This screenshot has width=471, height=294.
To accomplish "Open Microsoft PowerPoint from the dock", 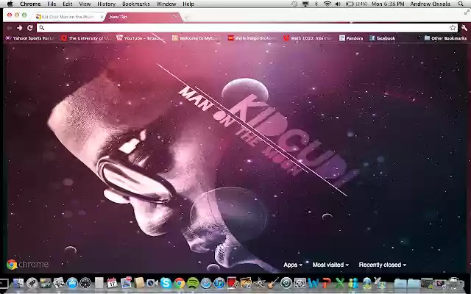I will [x=327, y=283].
